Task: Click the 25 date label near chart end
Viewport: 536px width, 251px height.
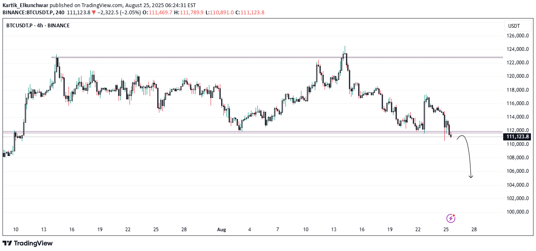Action: pyautogui.click(x=446, y=230)
